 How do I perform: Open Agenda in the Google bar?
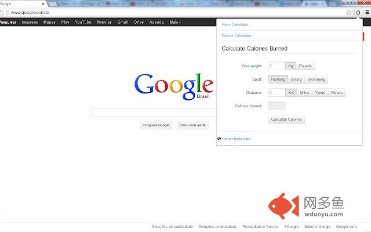(x=157, y=22)
